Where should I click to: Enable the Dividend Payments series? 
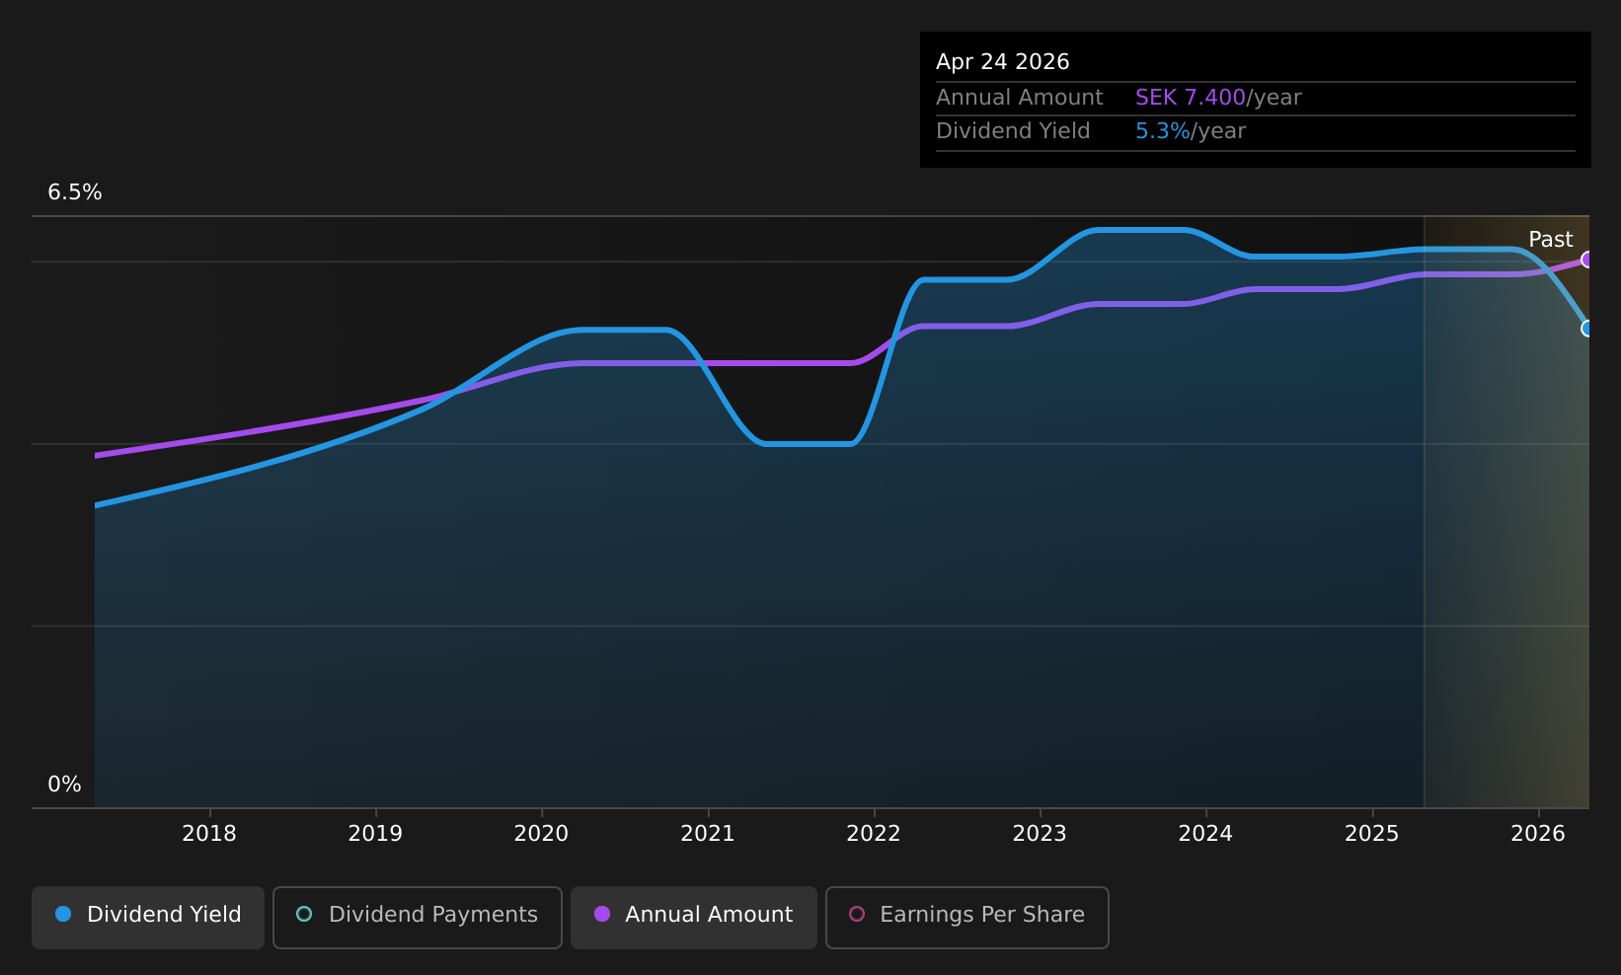(418, 918)
